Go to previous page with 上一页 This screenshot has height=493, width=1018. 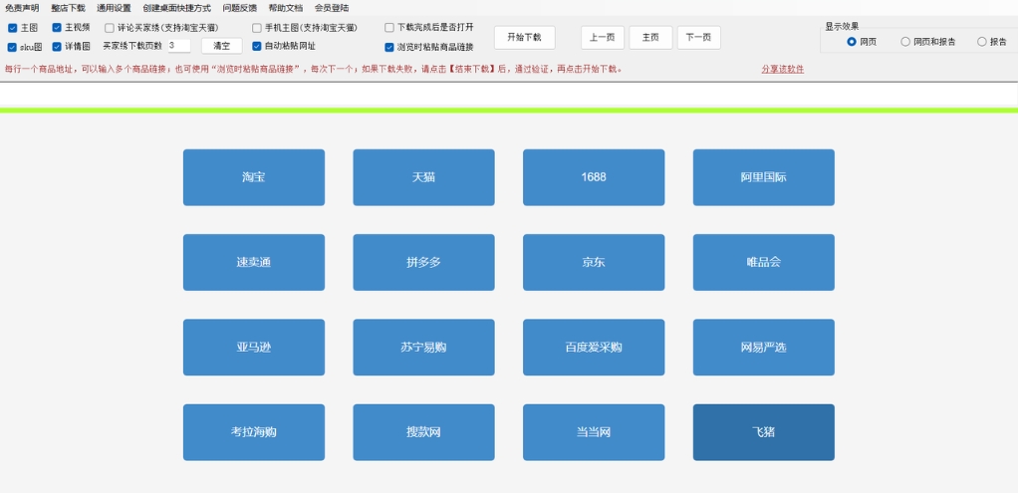603,38
